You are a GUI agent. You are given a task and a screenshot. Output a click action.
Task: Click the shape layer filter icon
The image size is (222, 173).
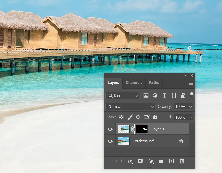pos(174,96)
